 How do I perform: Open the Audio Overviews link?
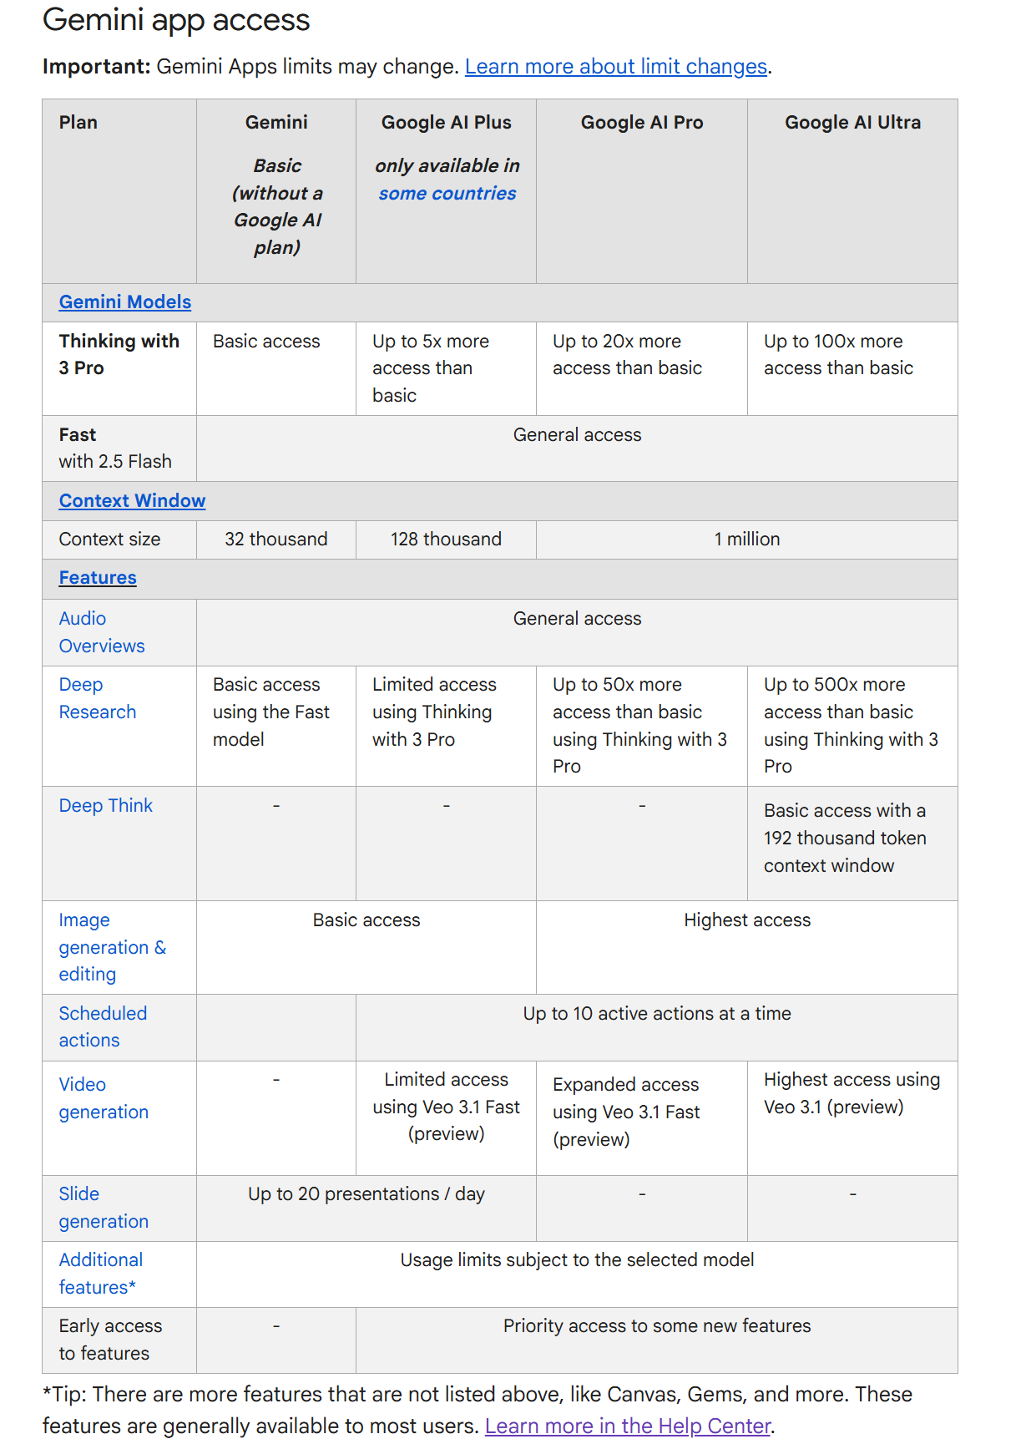(101, 632)
